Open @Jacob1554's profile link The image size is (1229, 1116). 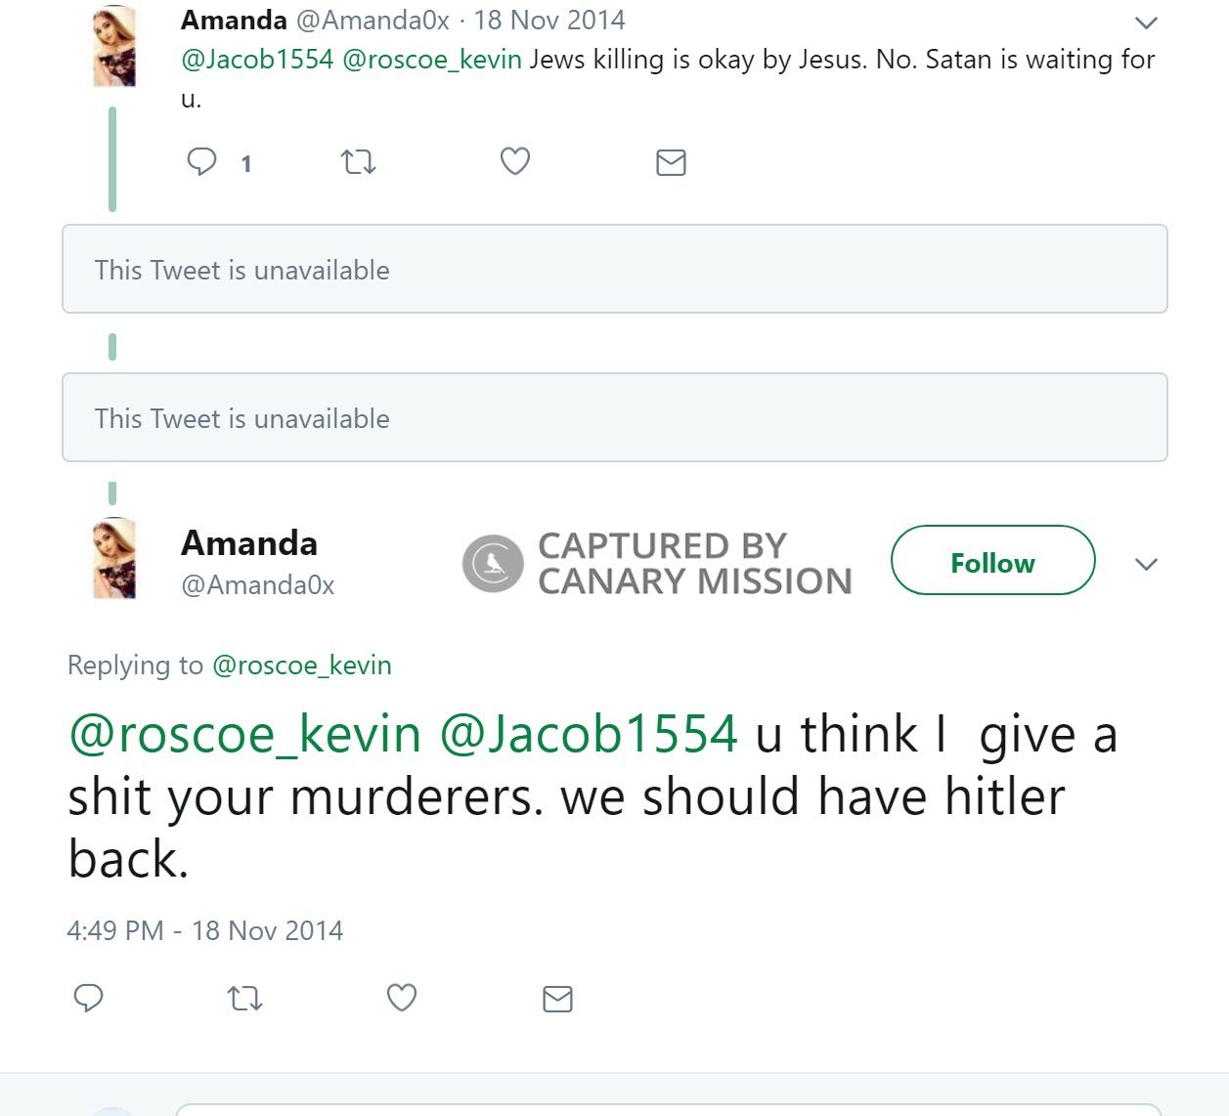[x=256, y=59]
